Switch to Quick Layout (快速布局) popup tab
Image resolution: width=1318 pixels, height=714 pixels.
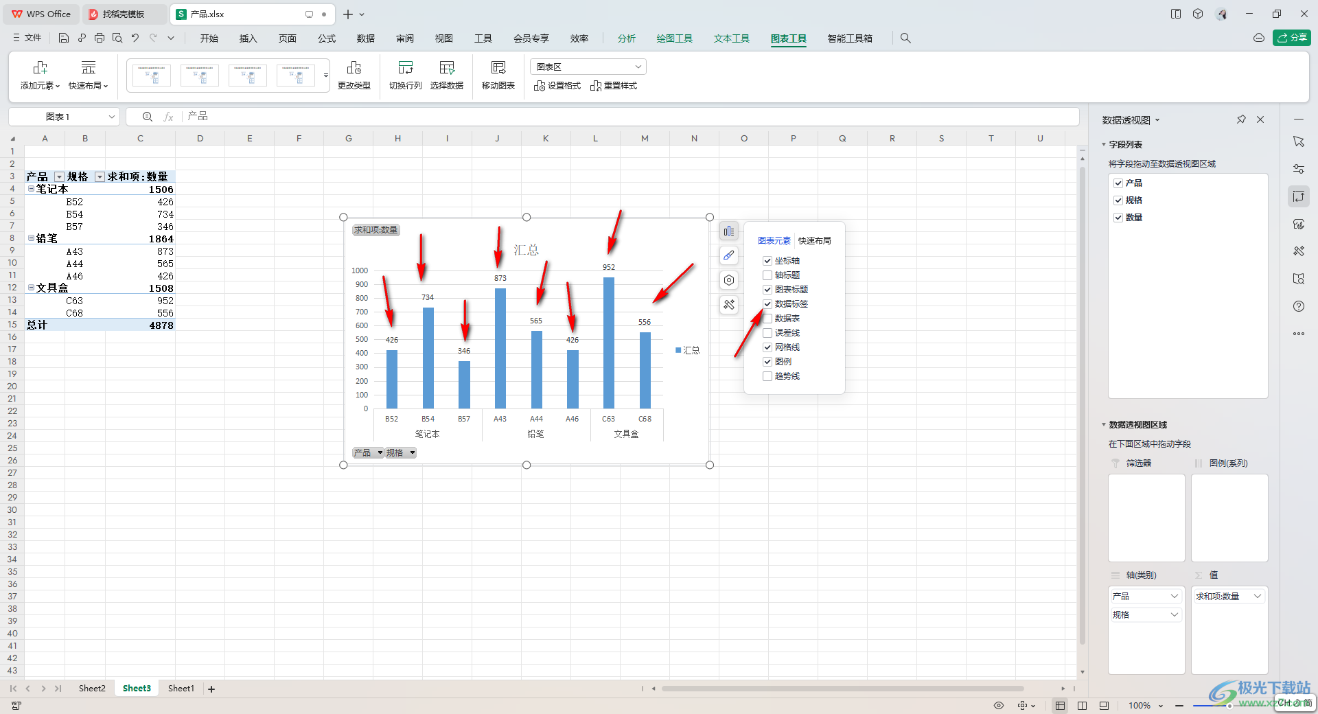[x=815, y=241]
